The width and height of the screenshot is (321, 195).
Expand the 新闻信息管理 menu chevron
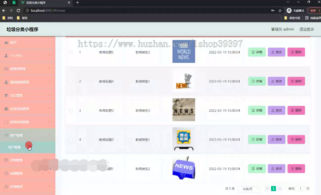click(x=50, y=122)
